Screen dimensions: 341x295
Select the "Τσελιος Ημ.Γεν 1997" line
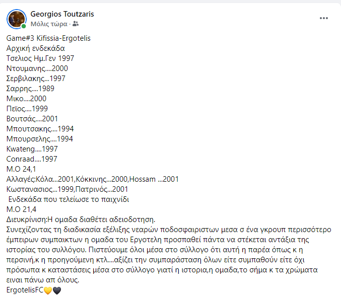click(40, 58)
